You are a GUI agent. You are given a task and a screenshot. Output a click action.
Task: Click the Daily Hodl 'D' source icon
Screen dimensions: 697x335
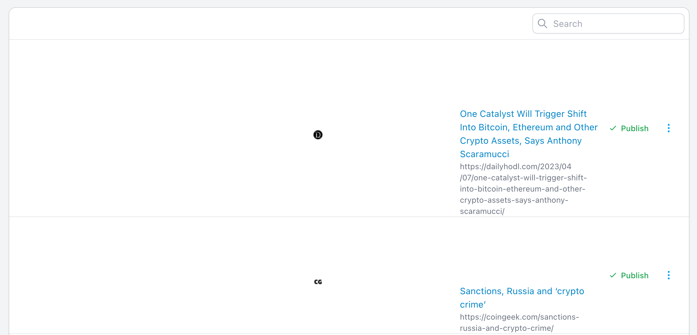[318, 135]
